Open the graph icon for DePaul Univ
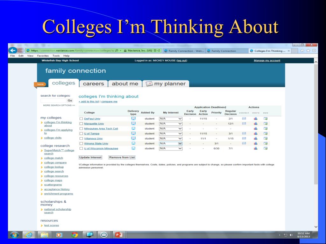The image size is (326, 244). click(256, 119)
